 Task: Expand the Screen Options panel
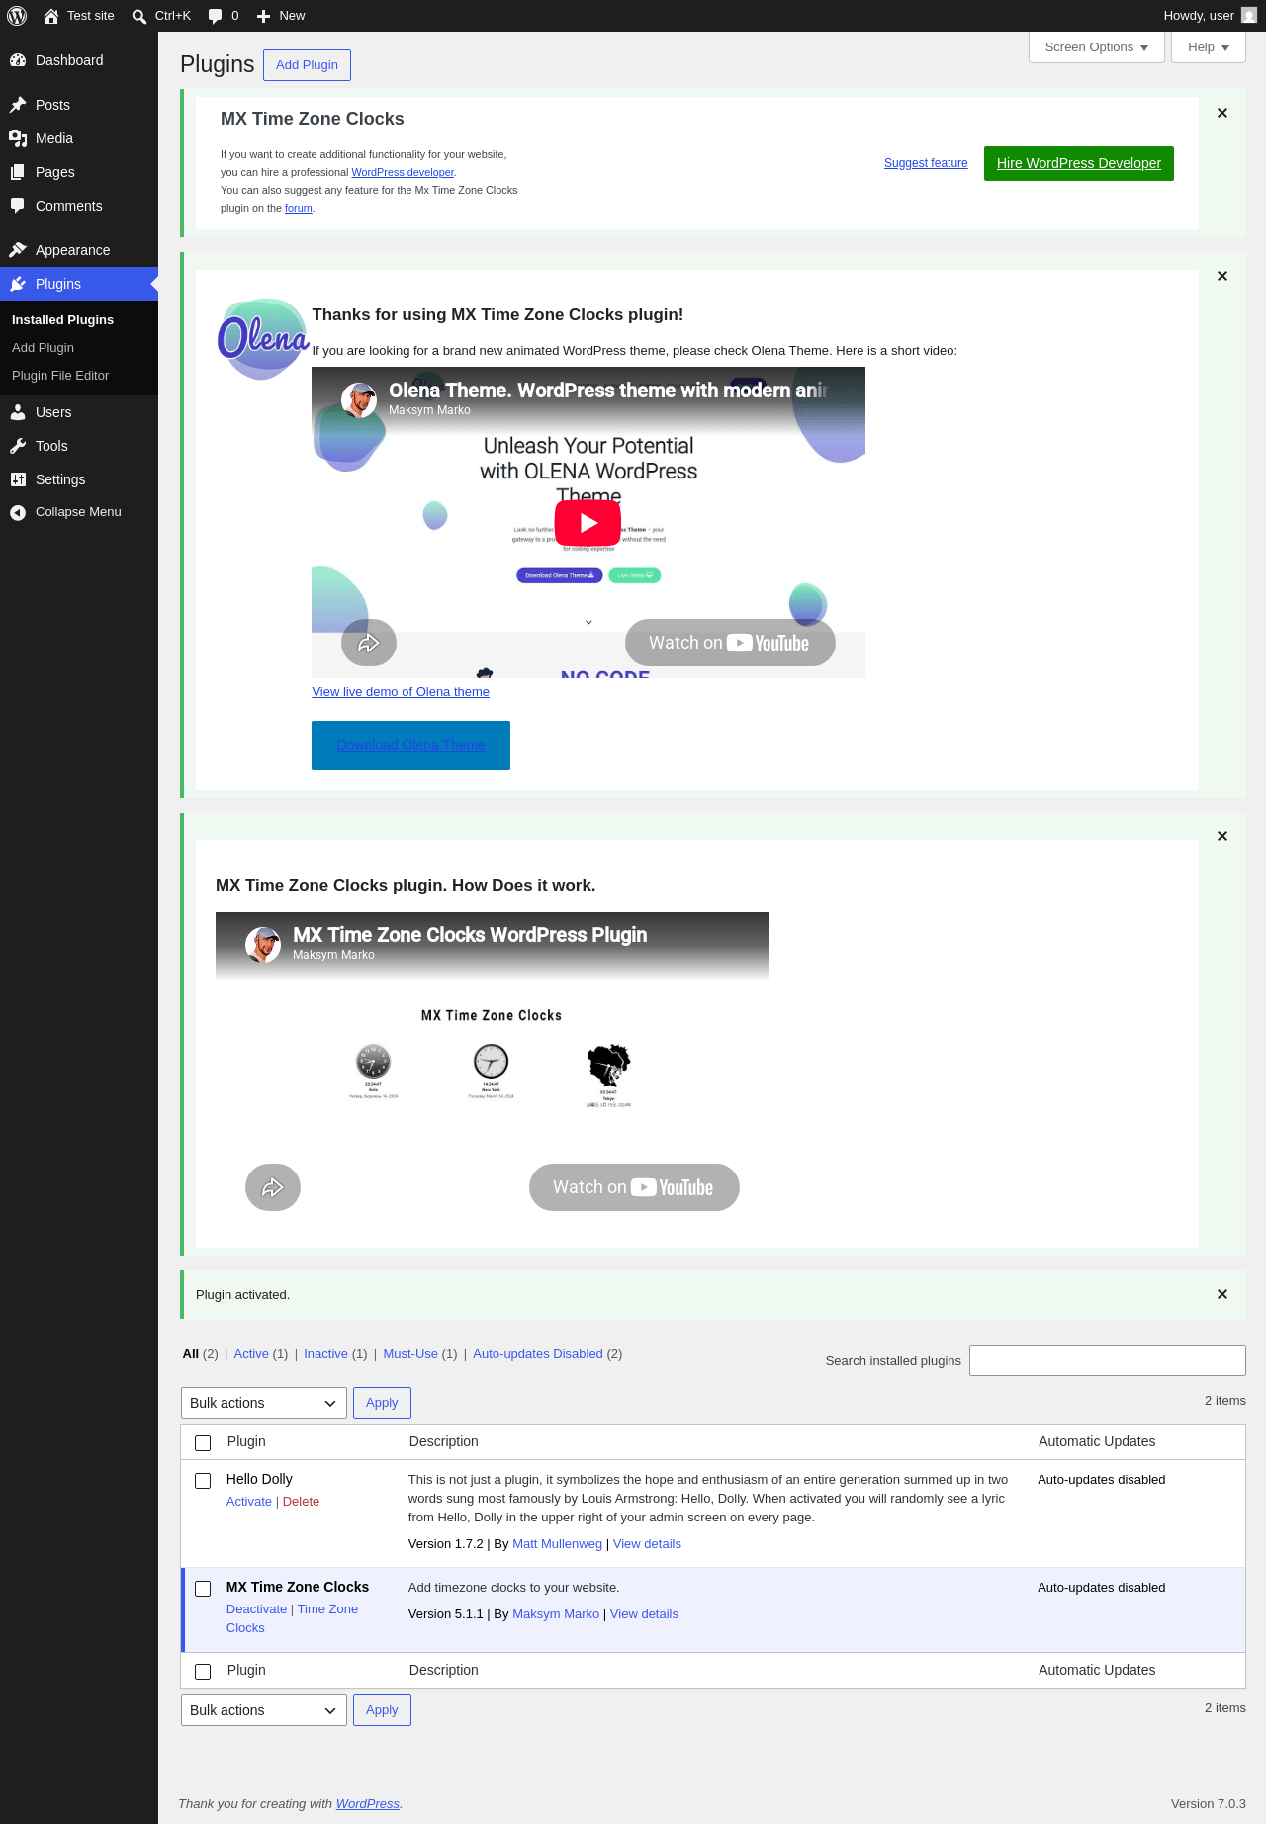[x=1097, y=47]
